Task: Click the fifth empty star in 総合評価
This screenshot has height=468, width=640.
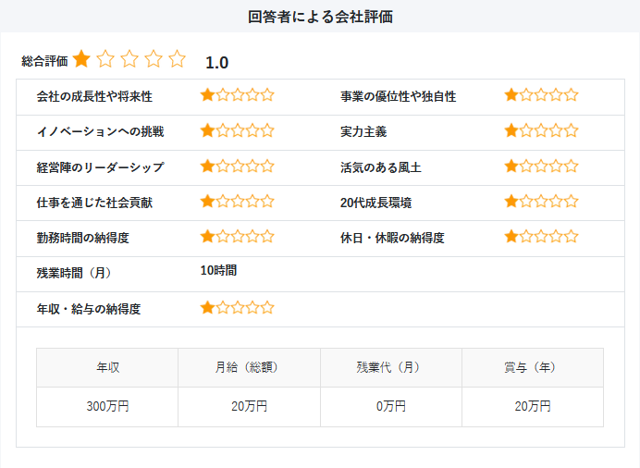Action: point(178,60)
